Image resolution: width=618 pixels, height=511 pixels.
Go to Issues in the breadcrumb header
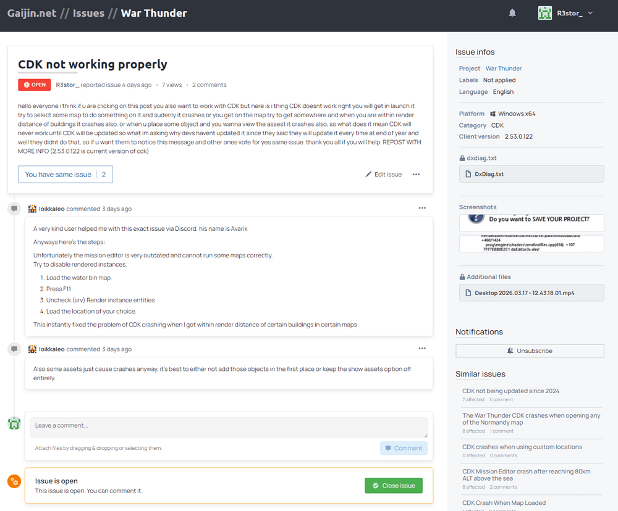pos(88,13)
